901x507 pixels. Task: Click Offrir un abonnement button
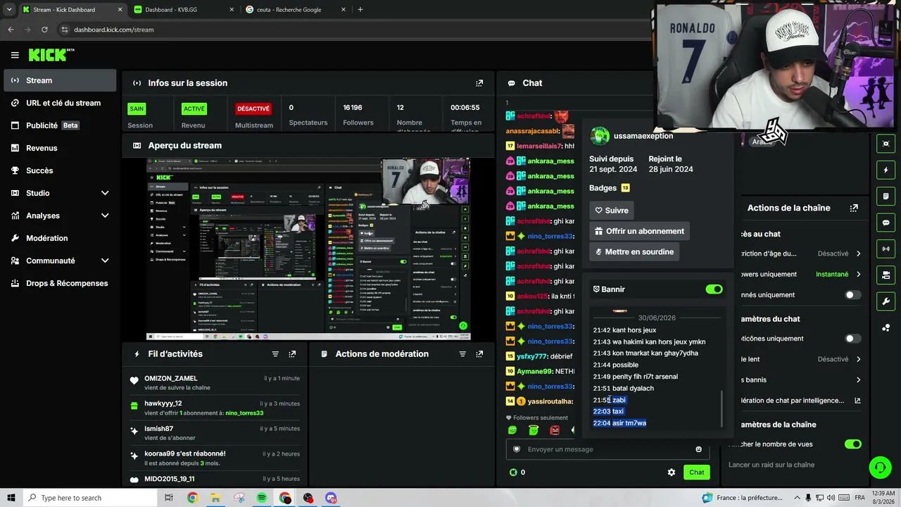point(639,231)
